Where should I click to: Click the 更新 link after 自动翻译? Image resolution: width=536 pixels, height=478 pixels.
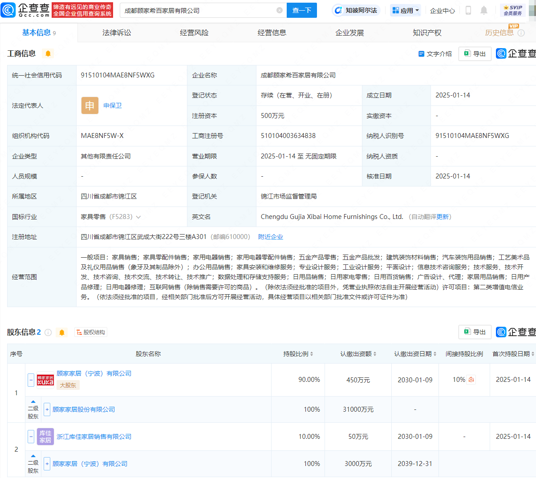(443, 217)
